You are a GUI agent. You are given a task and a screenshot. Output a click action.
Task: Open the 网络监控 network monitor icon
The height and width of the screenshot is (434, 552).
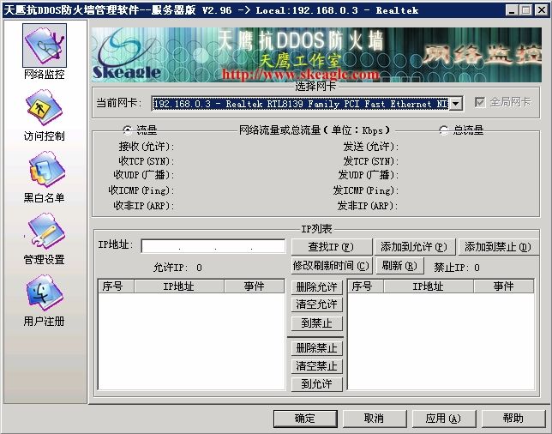(45, 45)
